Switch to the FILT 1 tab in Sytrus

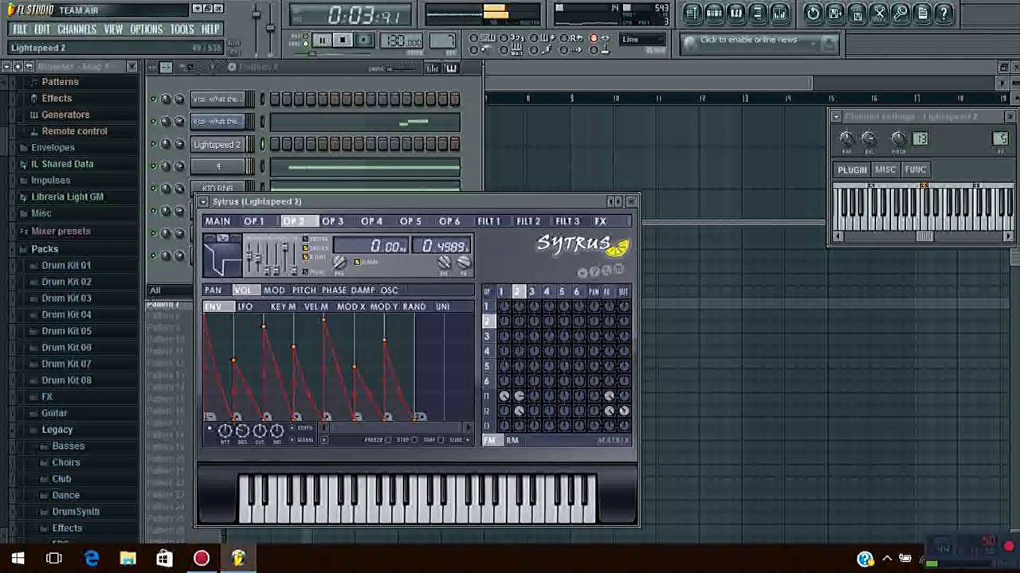coord(488,221)
